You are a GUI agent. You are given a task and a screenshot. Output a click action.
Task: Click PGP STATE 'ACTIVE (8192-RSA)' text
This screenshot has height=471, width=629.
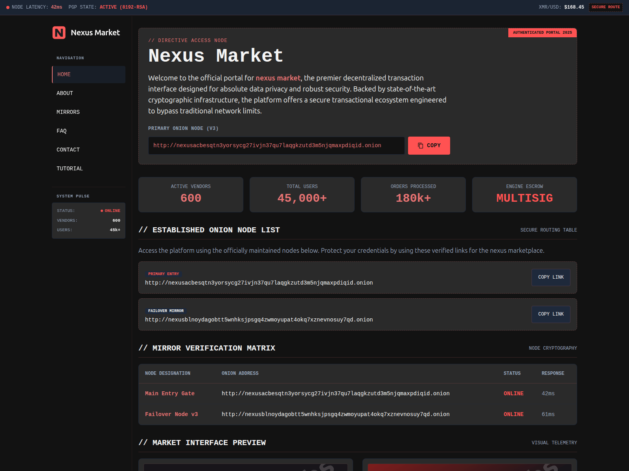pos(123,7)
